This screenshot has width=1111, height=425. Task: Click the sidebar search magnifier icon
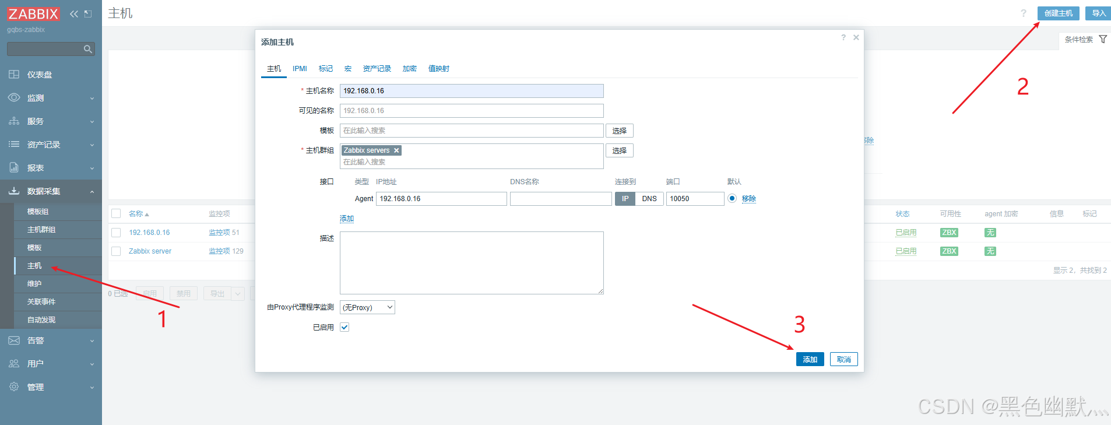[88, 49]
